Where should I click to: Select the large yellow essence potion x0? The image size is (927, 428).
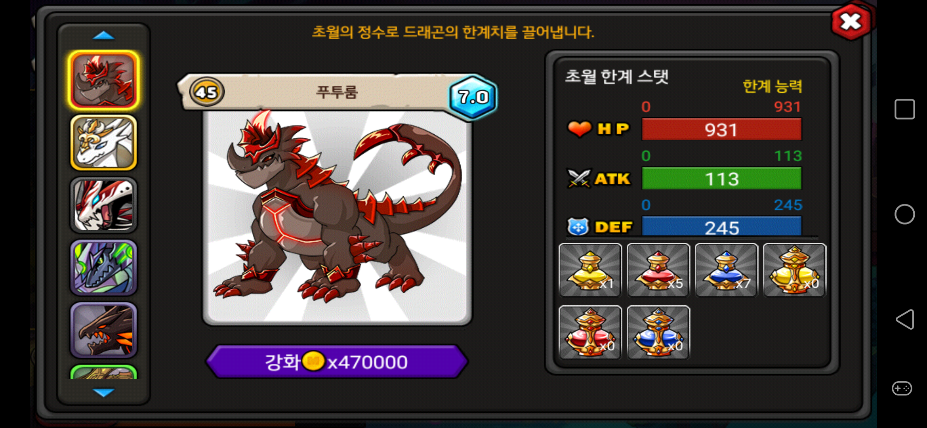point(795,270)
